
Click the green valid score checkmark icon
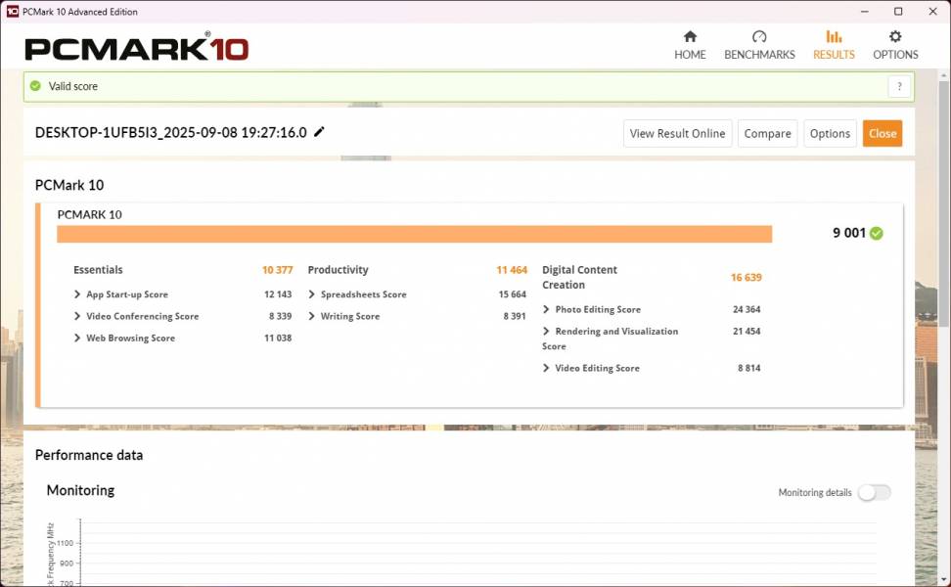click(36, 86)
